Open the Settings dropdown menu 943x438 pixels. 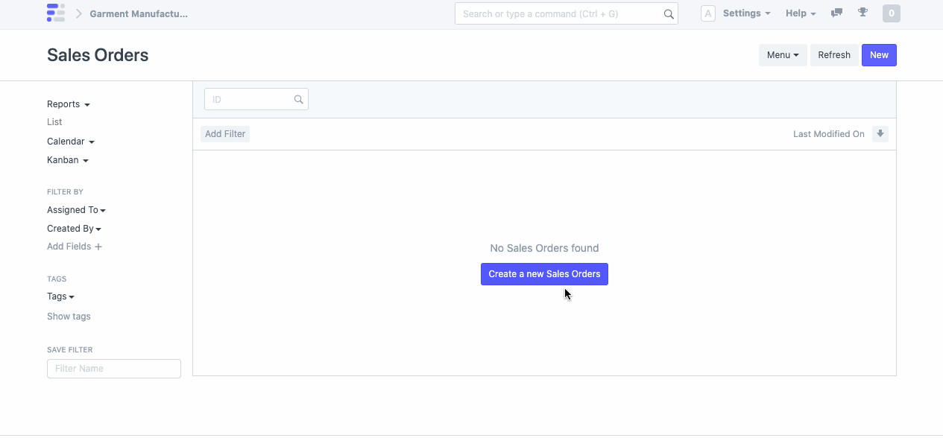(x=747, y=13)
